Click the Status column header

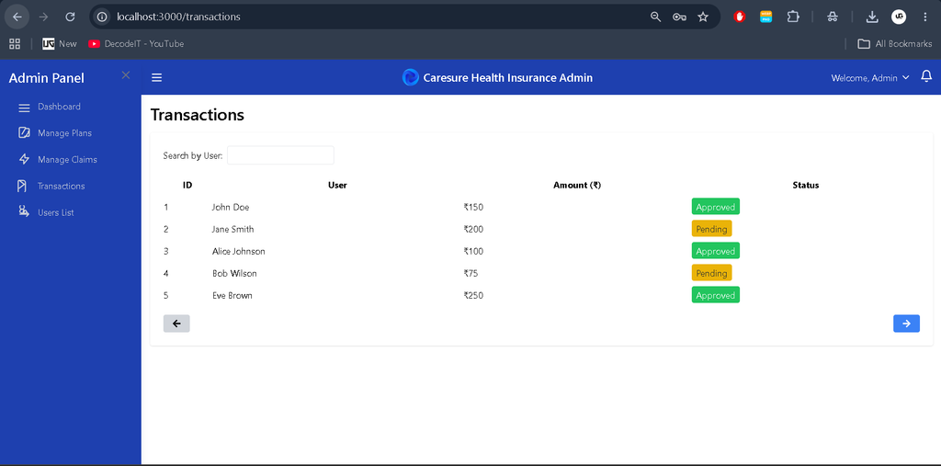[x=805, y=185]
